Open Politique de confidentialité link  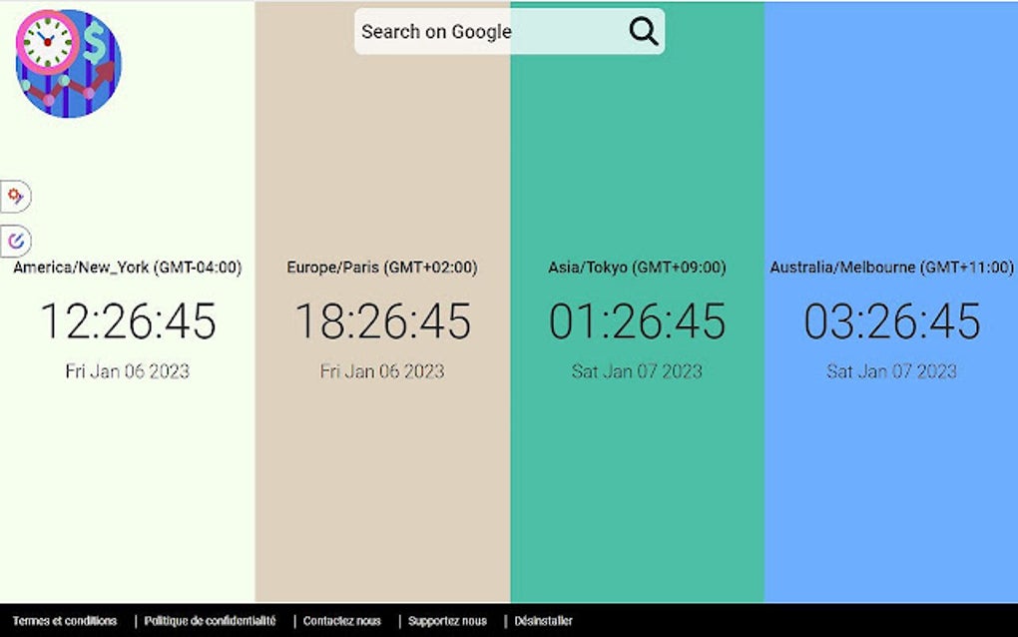(x=210, y=621)
